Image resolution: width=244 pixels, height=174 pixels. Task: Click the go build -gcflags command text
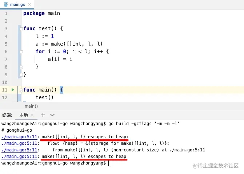[144, 124]
